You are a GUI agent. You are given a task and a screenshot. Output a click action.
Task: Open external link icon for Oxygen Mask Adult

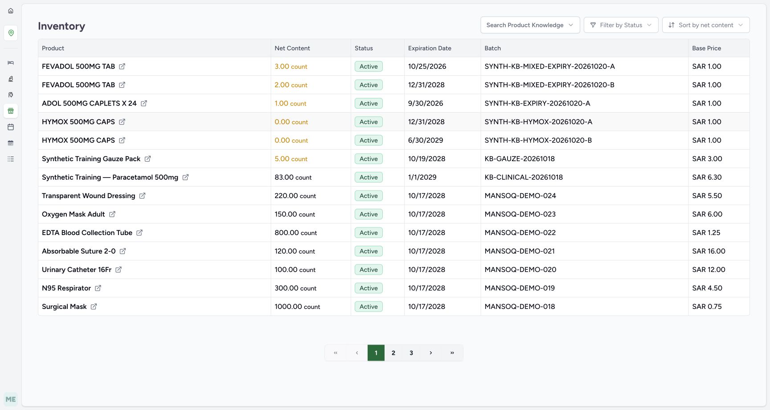tap(112, 214)
